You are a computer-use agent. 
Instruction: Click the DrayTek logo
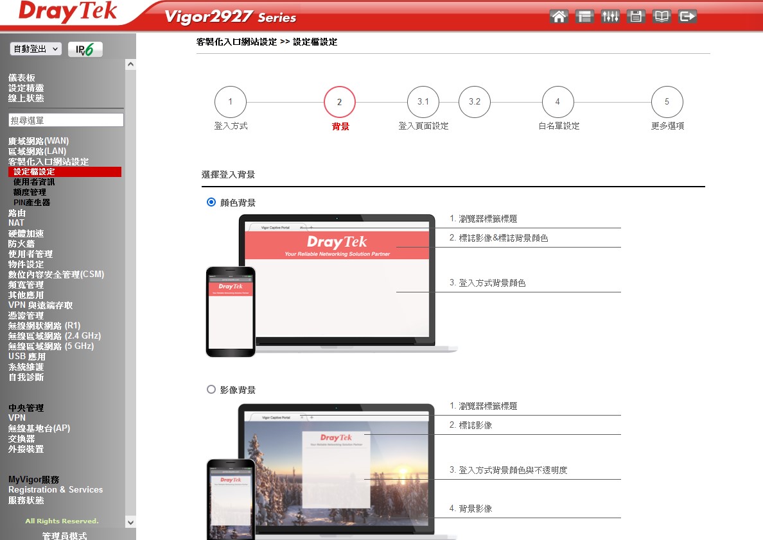[x=67, y=12]
